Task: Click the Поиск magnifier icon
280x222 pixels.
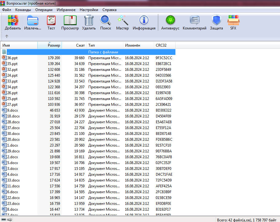Action: click(105, 21)
